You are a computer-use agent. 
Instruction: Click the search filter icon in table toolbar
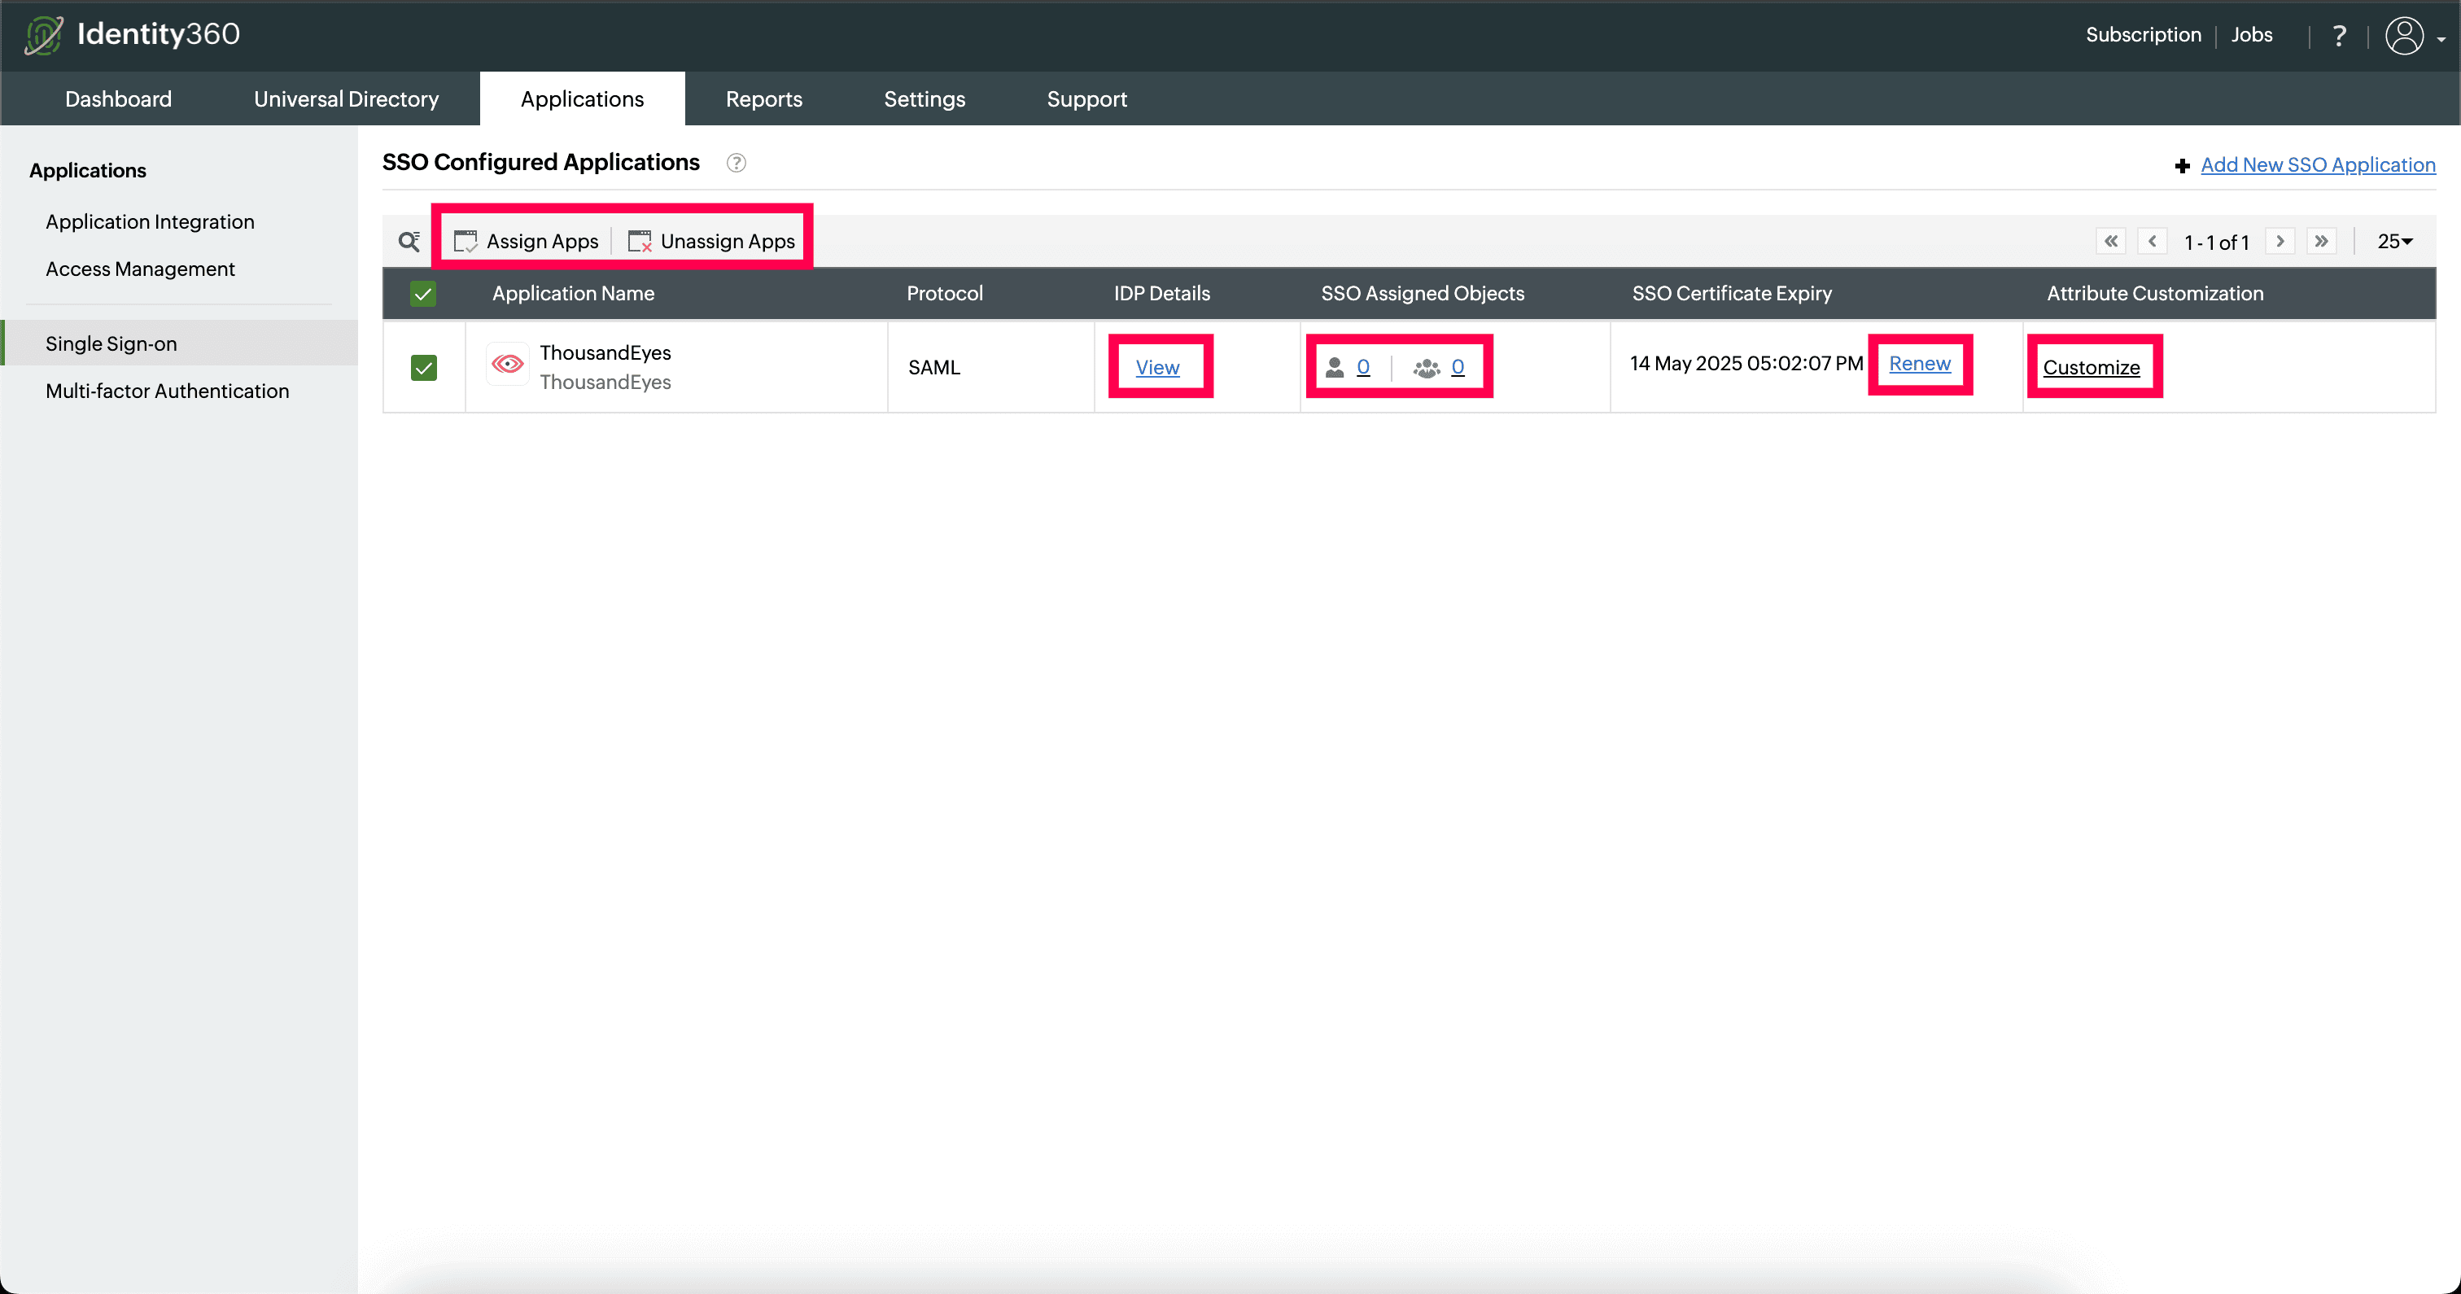409,241
